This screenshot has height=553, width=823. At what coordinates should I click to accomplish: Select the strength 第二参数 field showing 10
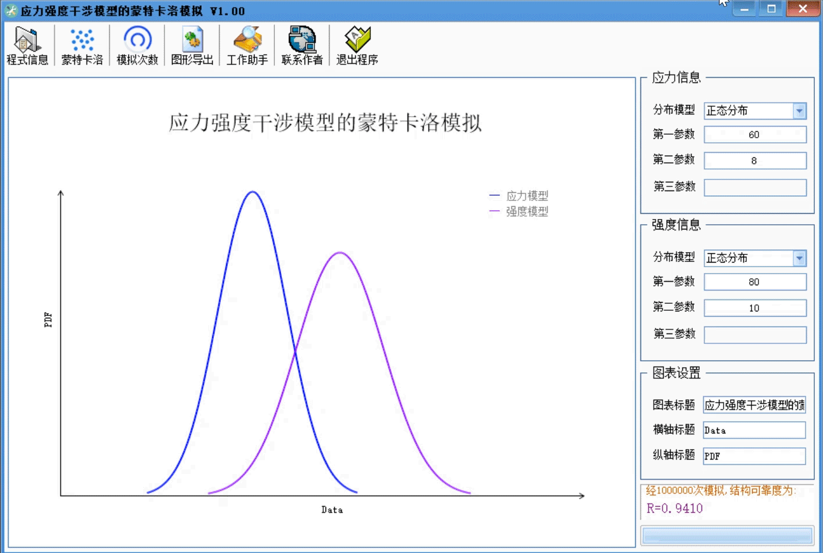755,308
